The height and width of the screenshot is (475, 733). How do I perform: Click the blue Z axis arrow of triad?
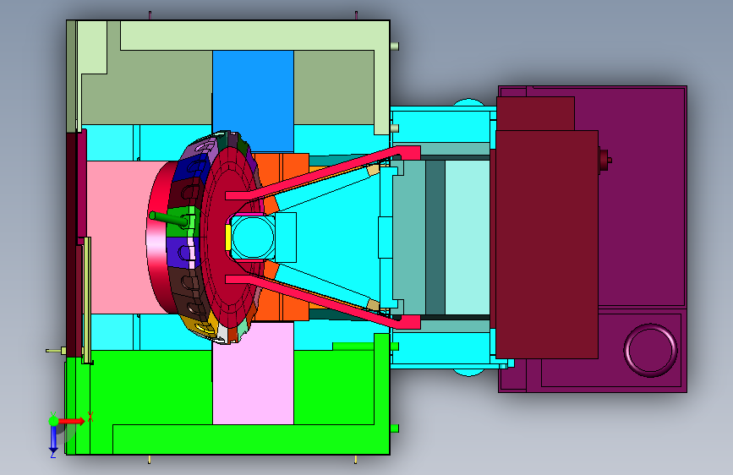click(x=53, y=439)
